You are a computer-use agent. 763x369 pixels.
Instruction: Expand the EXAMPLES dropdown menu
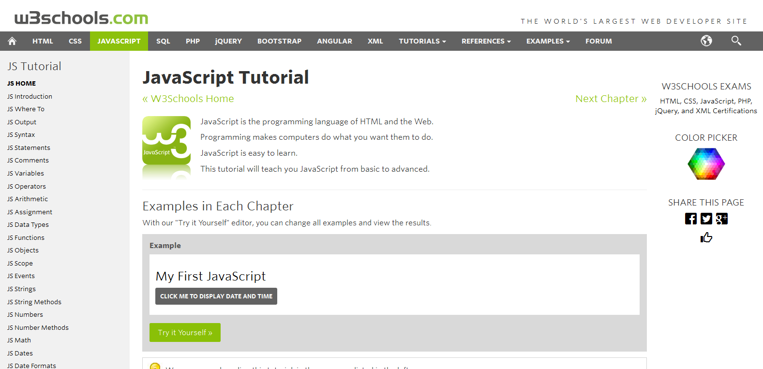click(x=548, y=41)
